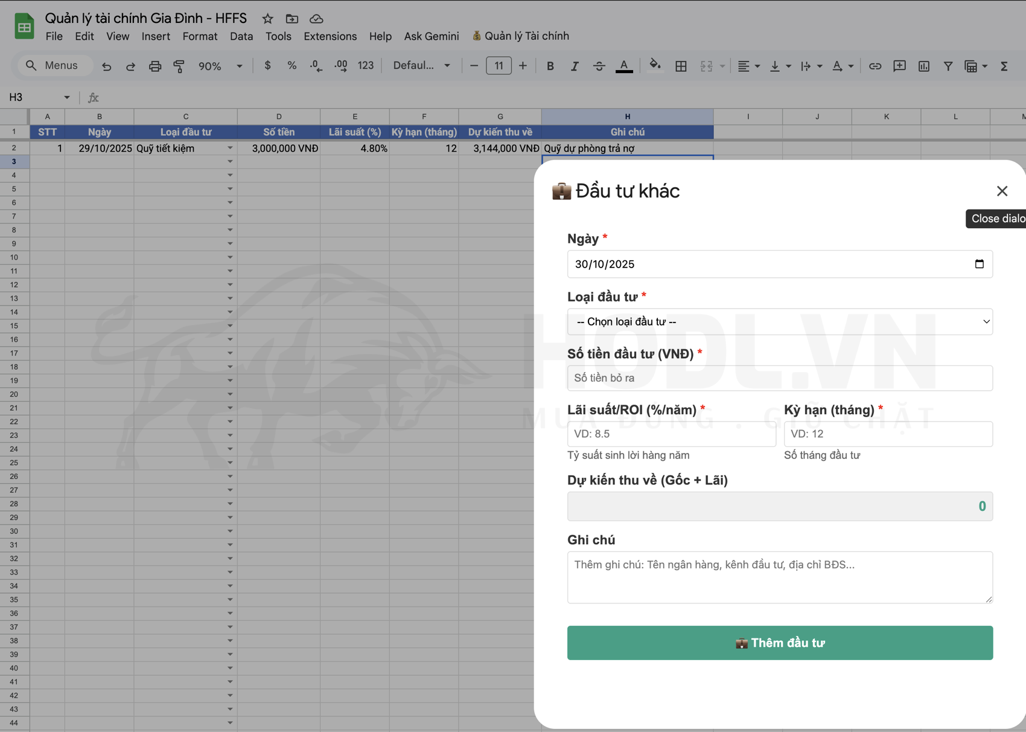Open the Loại đầu tư dropdown in row 2
This screenshot has height=732, width=1026.
[x=231, y=147]
